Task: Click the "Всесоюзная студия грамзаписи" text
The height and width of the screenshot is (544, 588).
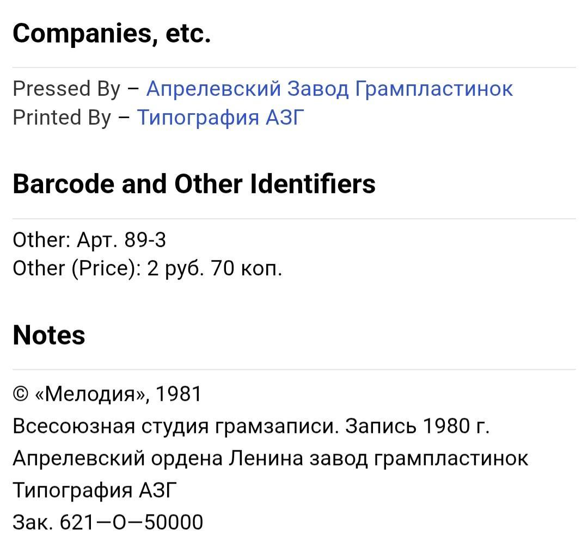Action: point(174,426)
